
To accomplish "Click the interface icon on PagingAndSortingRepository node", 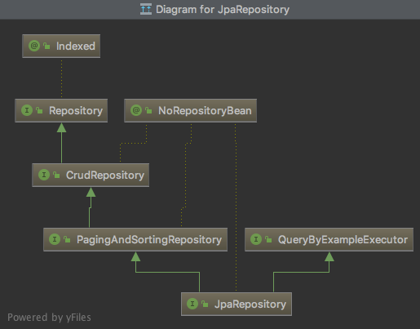I will point(55,239).
